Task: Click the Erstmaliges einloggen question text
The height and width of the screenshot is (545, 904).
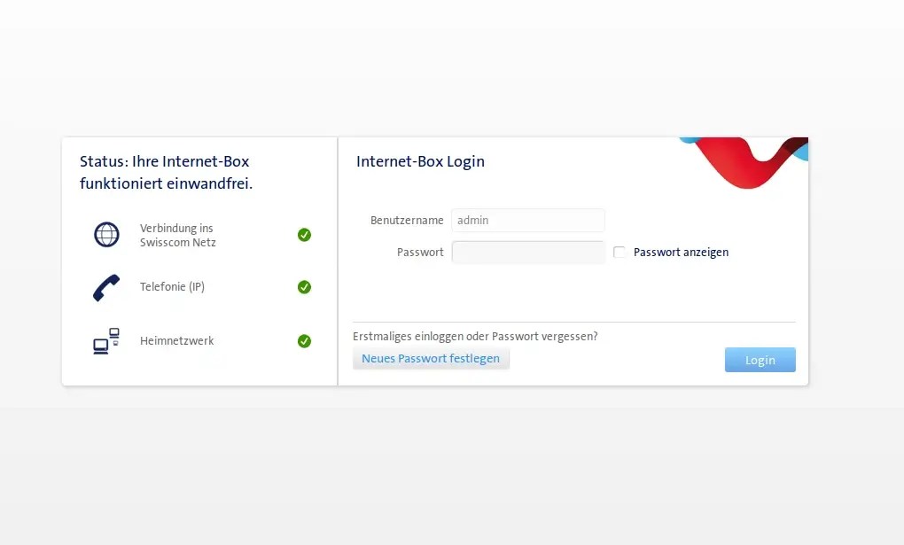Action: (x=475, y=336)
